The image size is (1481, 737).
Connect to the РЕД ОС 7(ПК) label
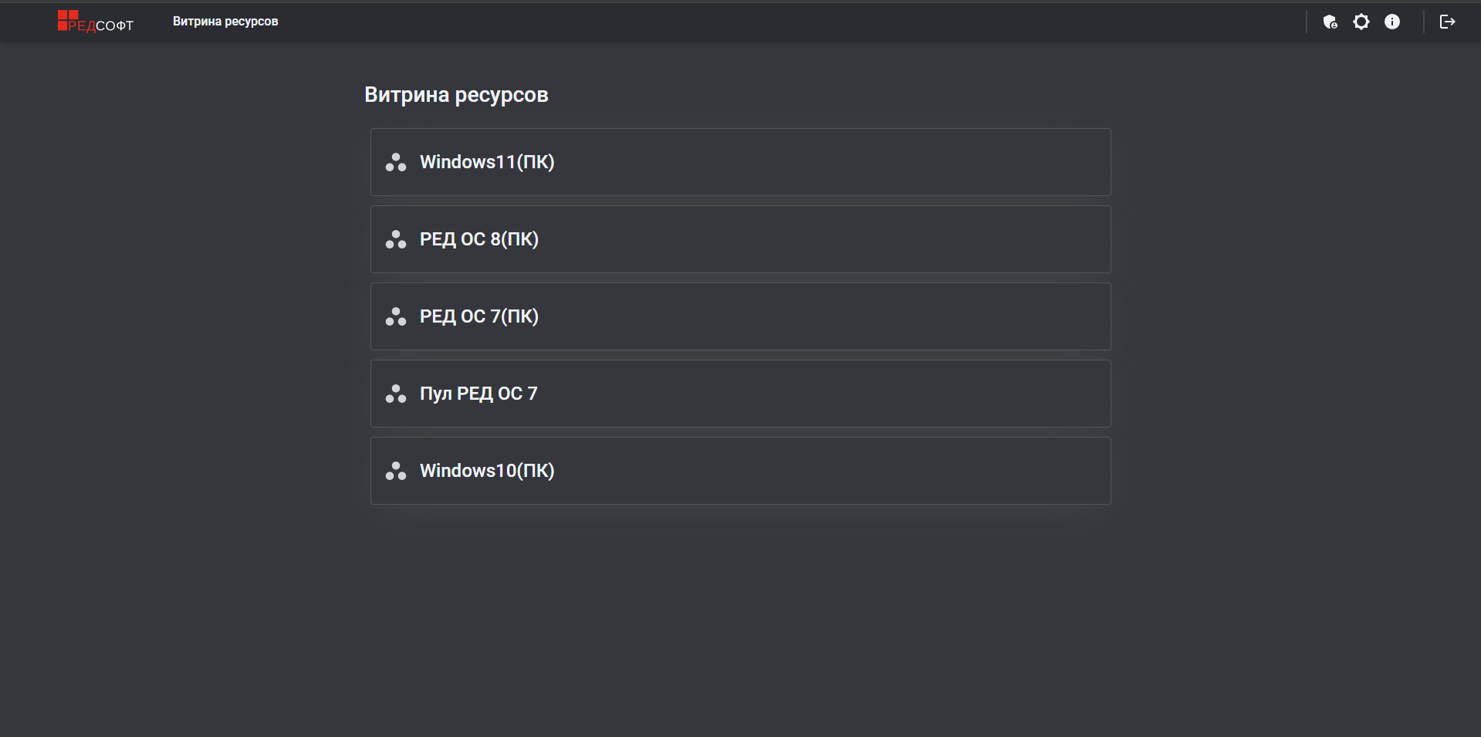coord(479,316)
